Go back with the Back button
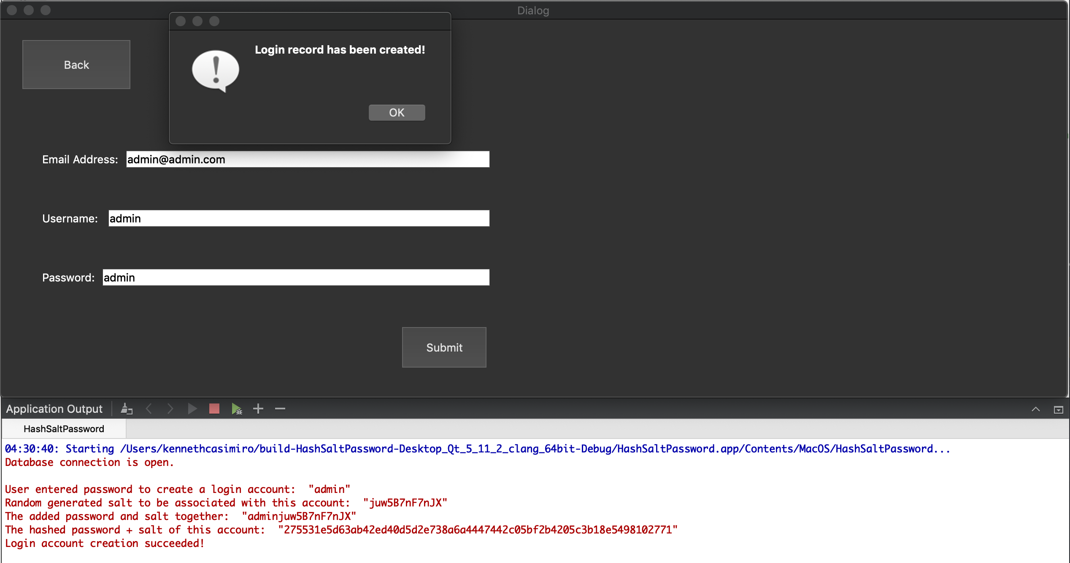This screenshot has width=1070, height=563. pyautogui.click(x=76, y=65)
